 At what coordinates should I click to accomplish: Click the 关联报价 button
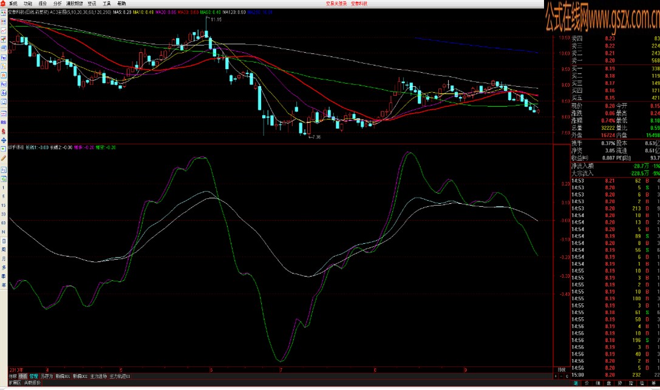point(32,383)
